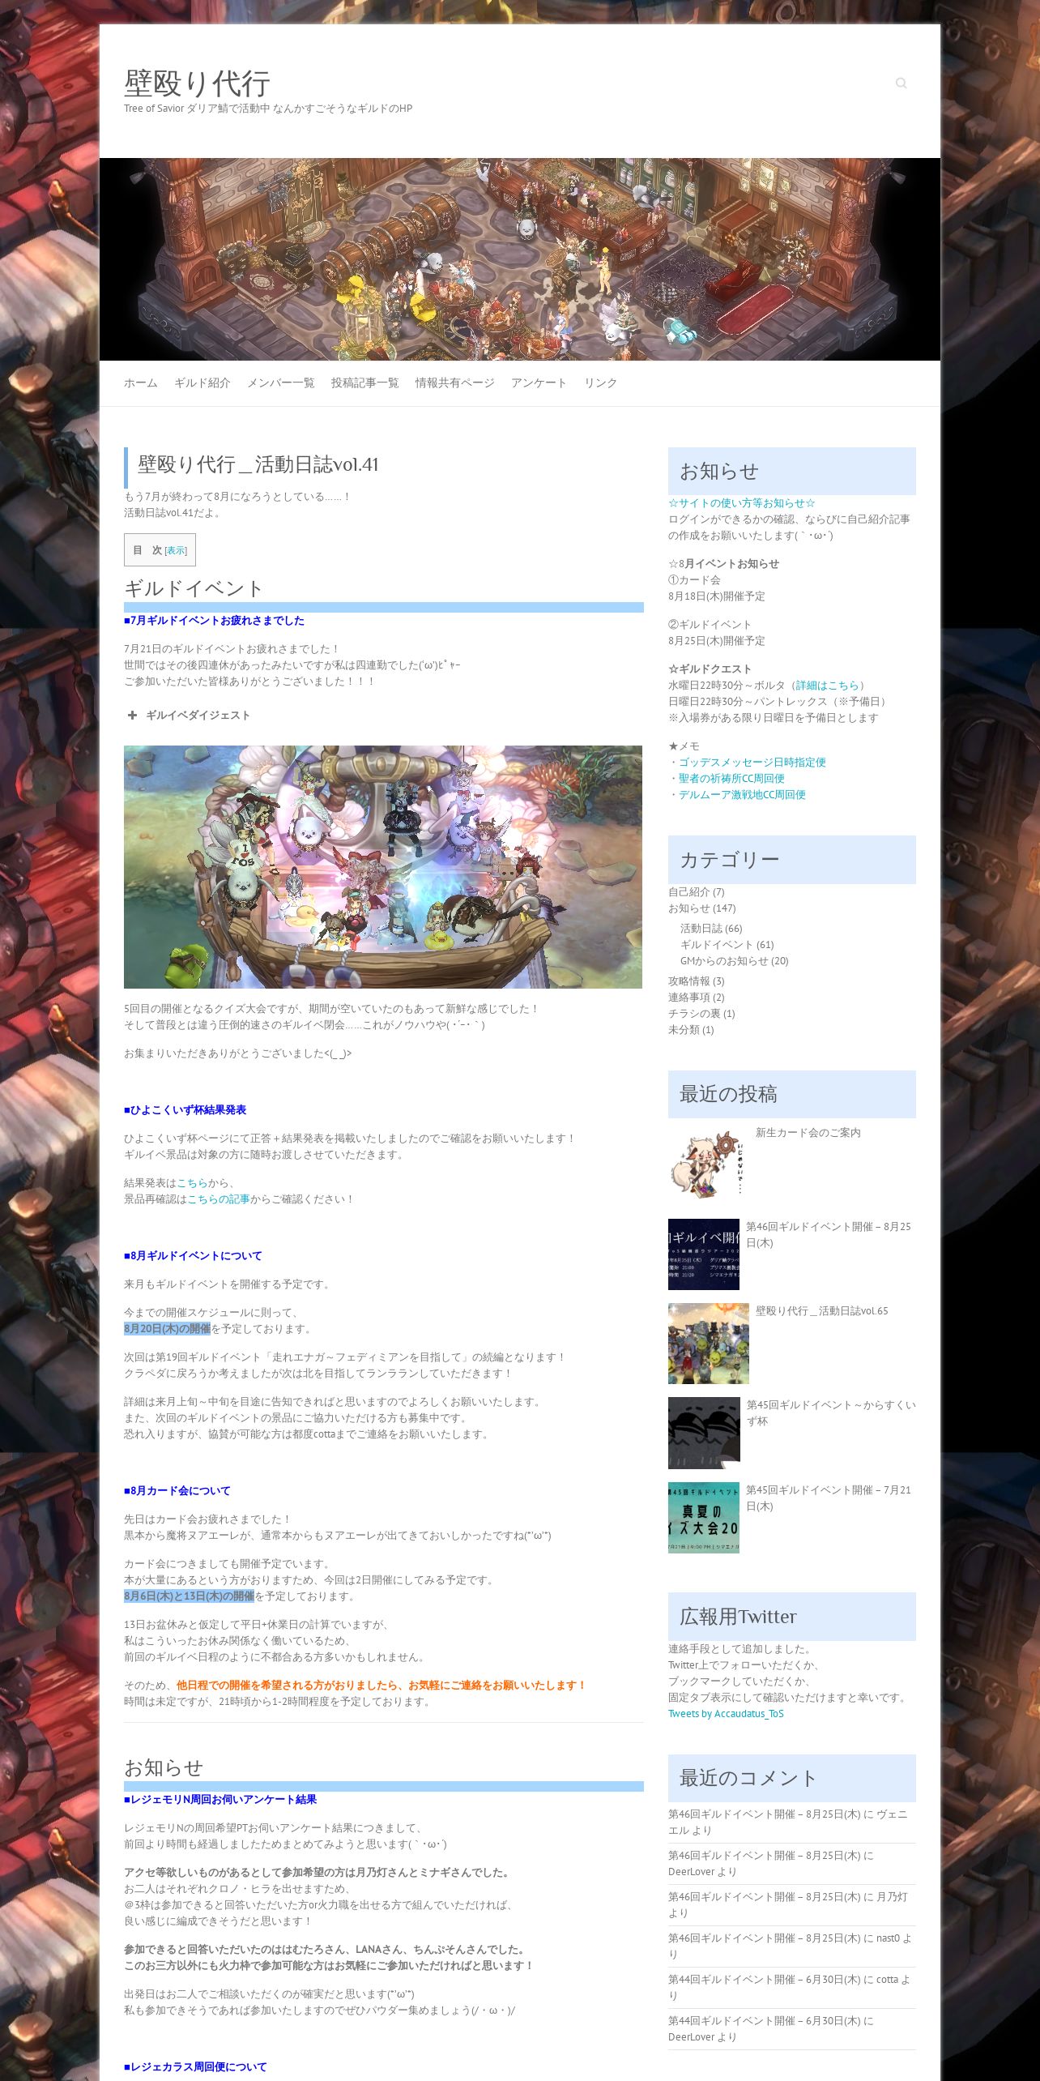
Task: Open 新生カード会のご案内 recent post
Action: coord(808,1132)
